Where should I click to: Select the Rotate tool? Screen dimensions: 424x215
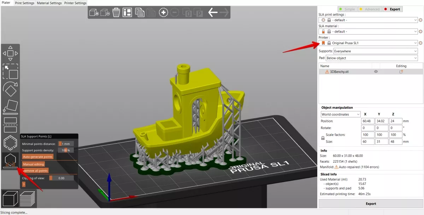11,89
